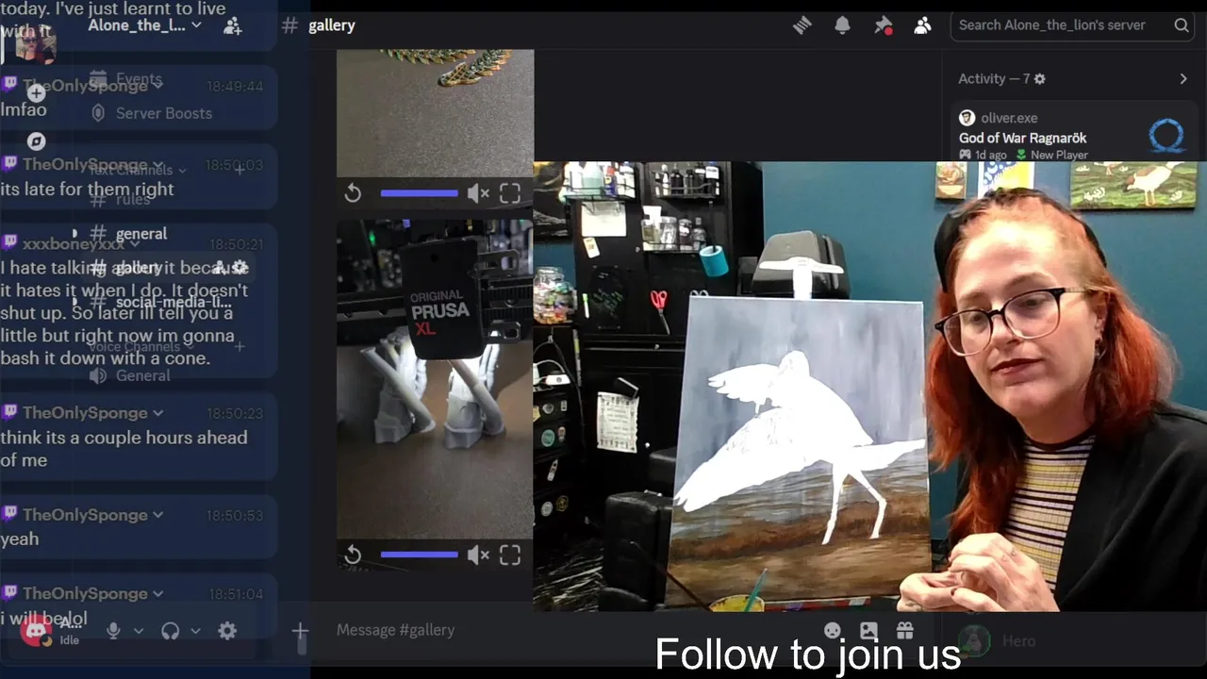Click chat message 'think its a couple hours ahead of me'
The image size is (1207, 679).
(124, 449)
